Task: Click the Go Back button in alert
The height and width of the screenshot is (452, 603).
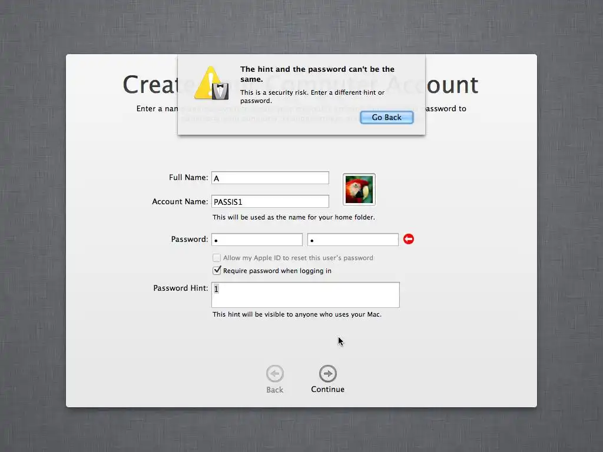Action: (386, 117)
